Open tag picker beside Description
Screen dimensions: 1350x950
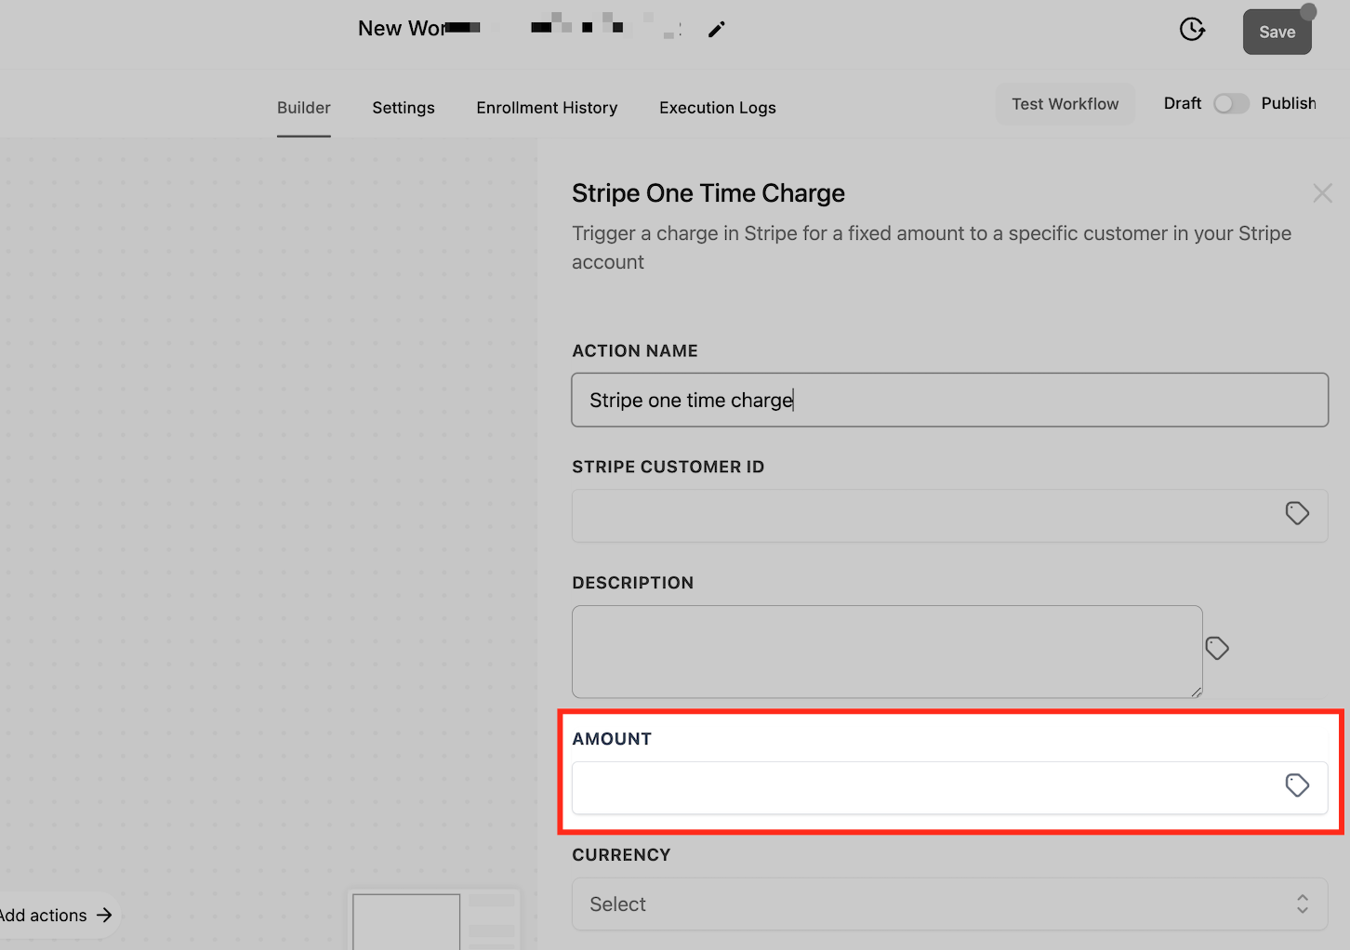[x=1217, y=648]
